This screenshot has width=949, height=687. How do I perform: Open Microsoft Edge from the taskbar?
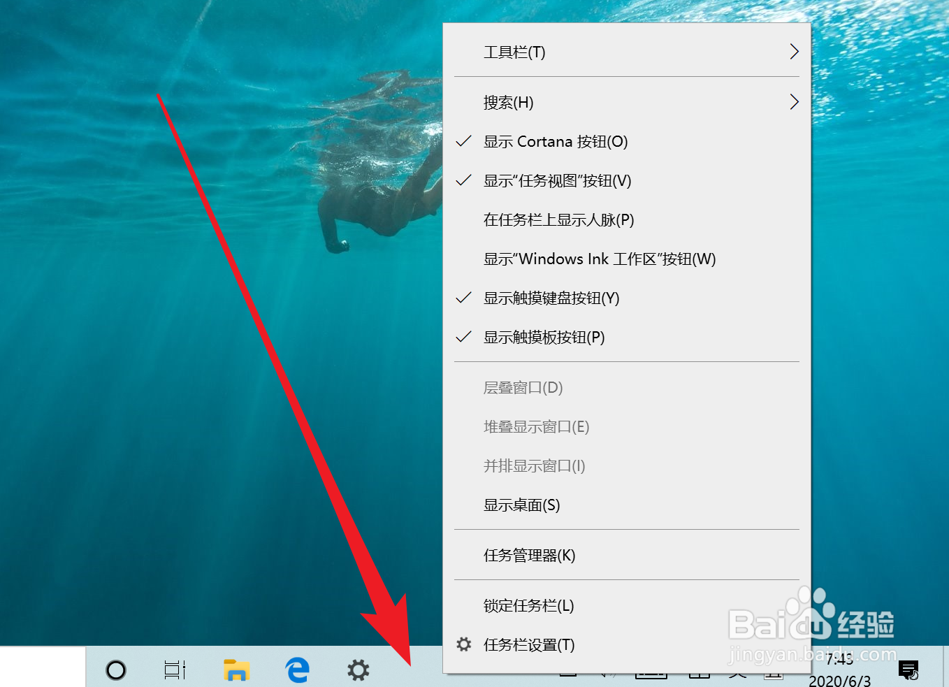point(296,670)
